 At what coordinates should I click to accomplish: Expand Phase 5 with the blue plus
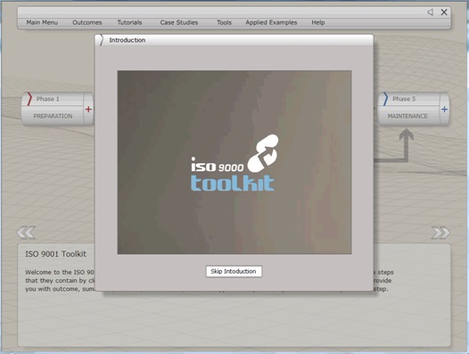[444, 109]
